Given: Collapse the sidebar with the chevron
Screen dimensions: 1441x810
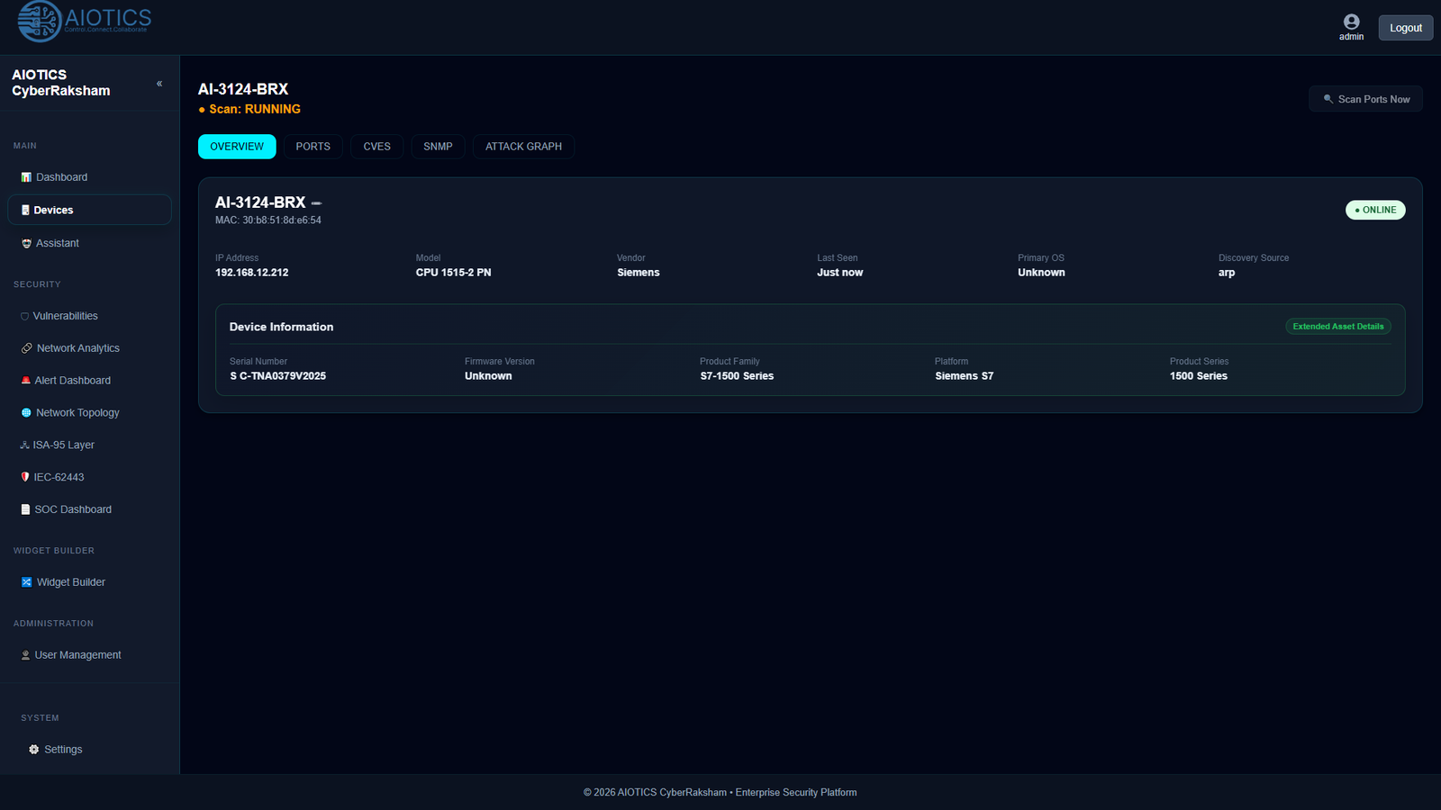Looking at the screenshot, I should [x=159, y=84].
